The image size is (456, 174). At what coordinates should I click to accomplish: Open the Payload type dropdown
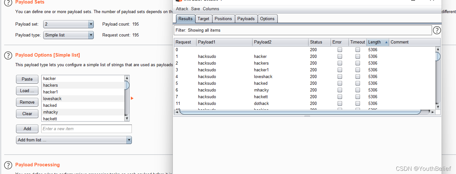[68, 35]
